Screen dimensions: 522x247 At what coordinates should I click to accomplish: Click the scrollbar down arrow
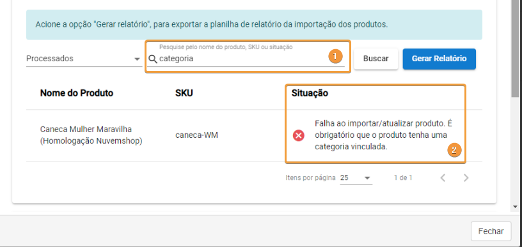(516, 207)
